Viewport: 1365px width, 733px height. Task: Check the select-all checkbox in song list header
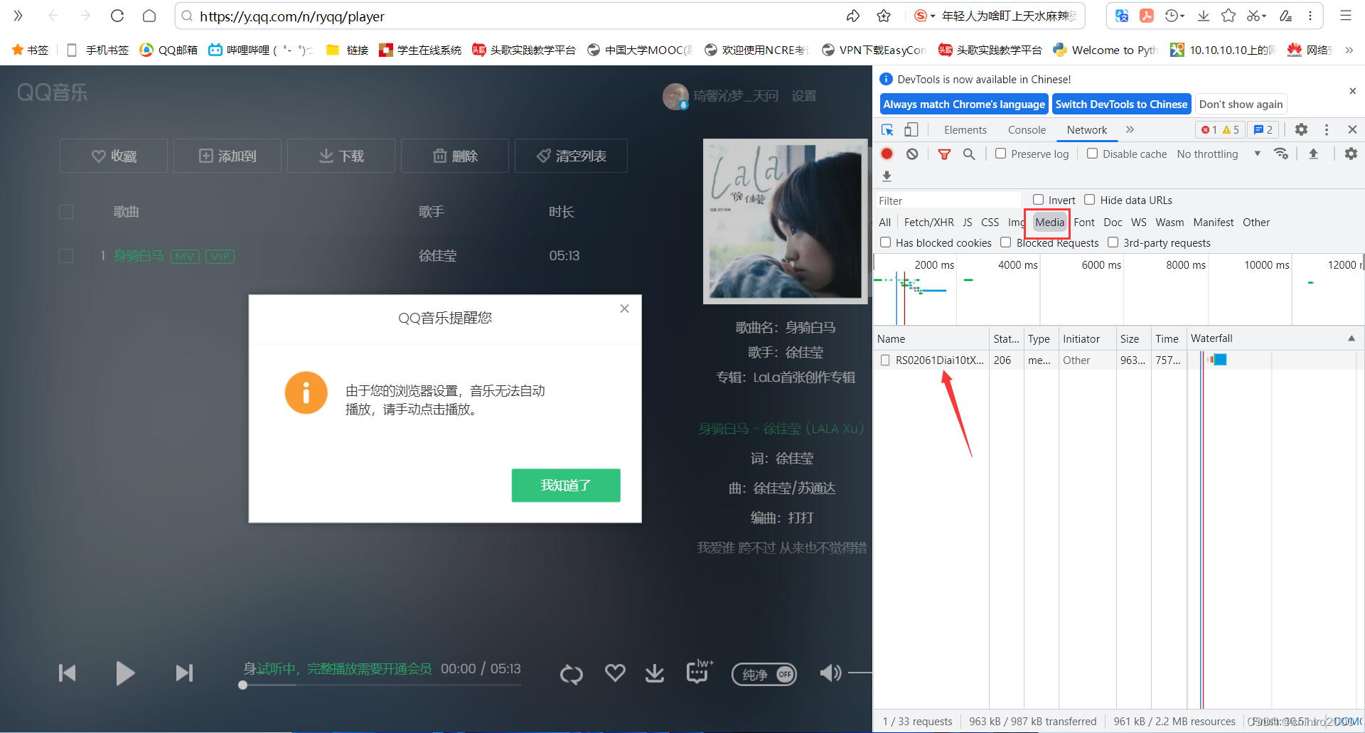tap(66, 212)
